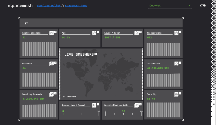Image resolution: width=216 pixels, height=125 pixels.
Task: Click Smeshing Rewards value 47,530.845 SMH
Action: [x=33, y=99]
